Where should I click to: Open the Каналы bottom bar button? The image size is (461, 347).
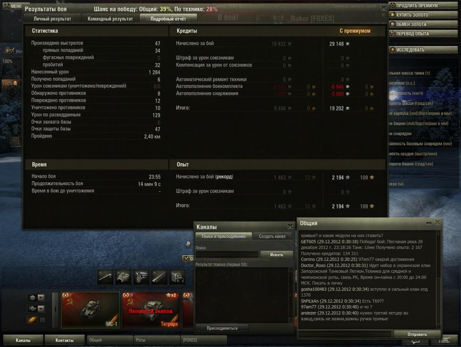click(x=23, y=340)
